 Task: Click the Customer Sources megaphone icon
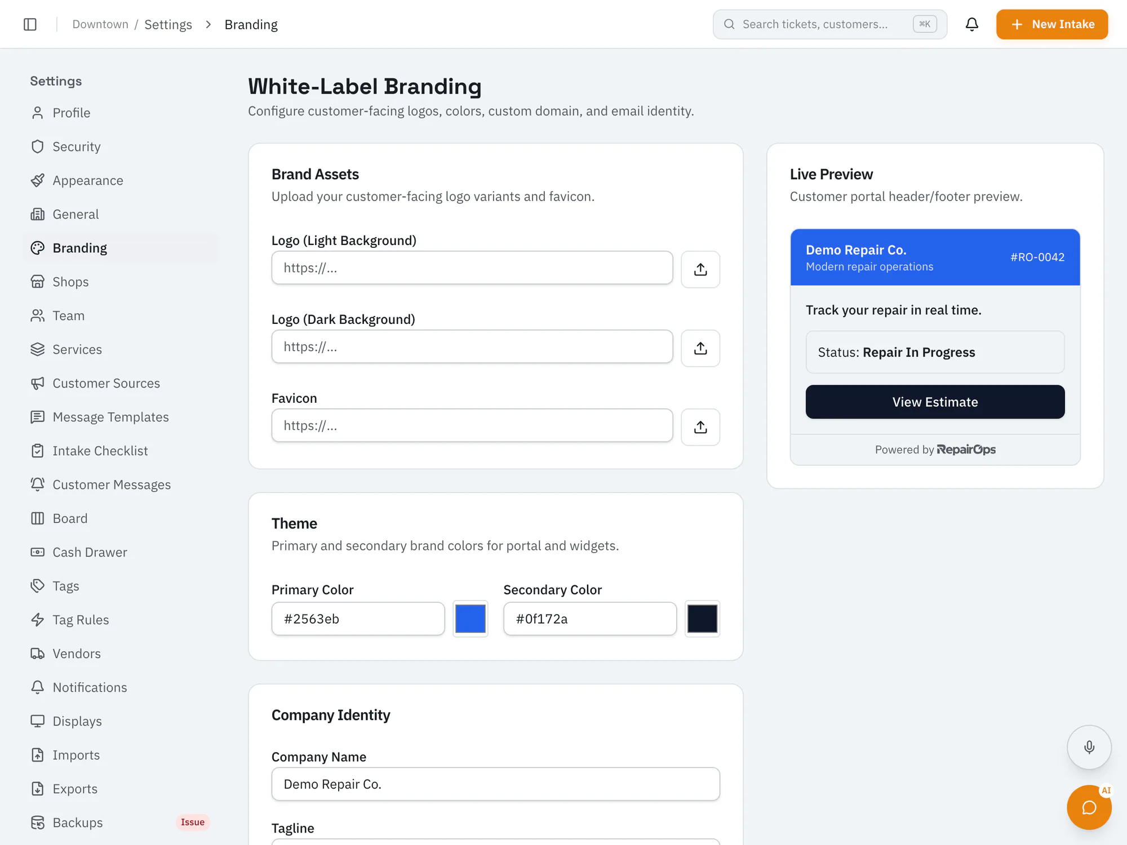(x=38, y=383)
